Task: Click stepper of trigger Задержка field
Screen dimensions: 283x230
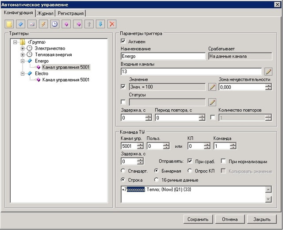Action: [149, 118]
